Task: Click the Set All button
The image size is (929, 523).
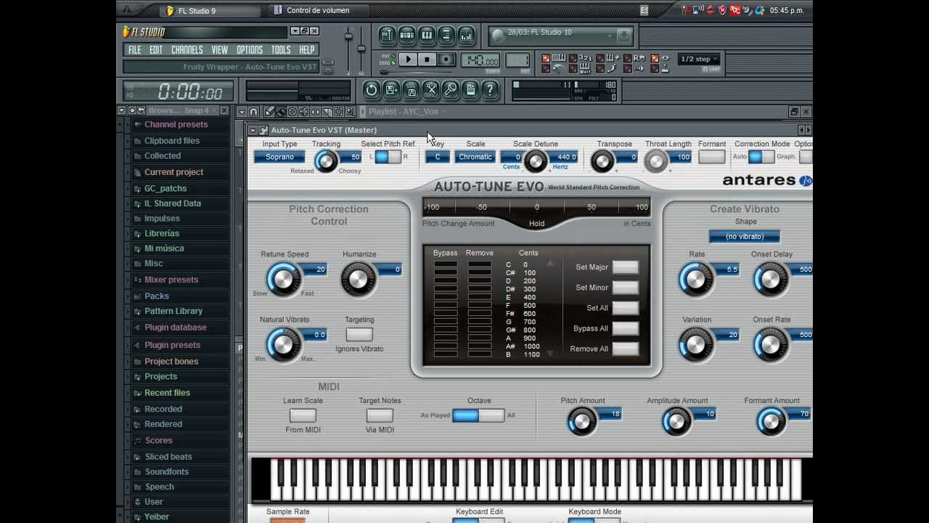Action: tap(626, 308)
